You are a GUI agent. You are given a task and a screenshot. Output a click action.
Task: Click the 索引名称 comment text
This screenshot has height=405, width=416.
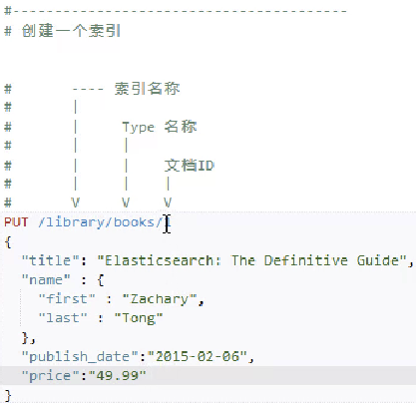pyautogui.click(x=147, y=89)
